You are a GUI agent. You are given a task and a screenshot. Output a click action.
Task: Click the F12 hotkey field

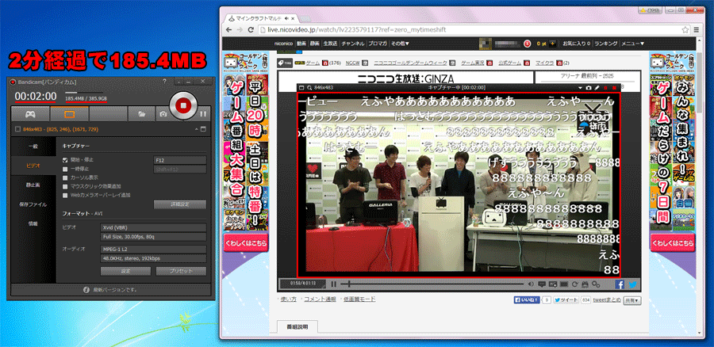tap(180, 160)
